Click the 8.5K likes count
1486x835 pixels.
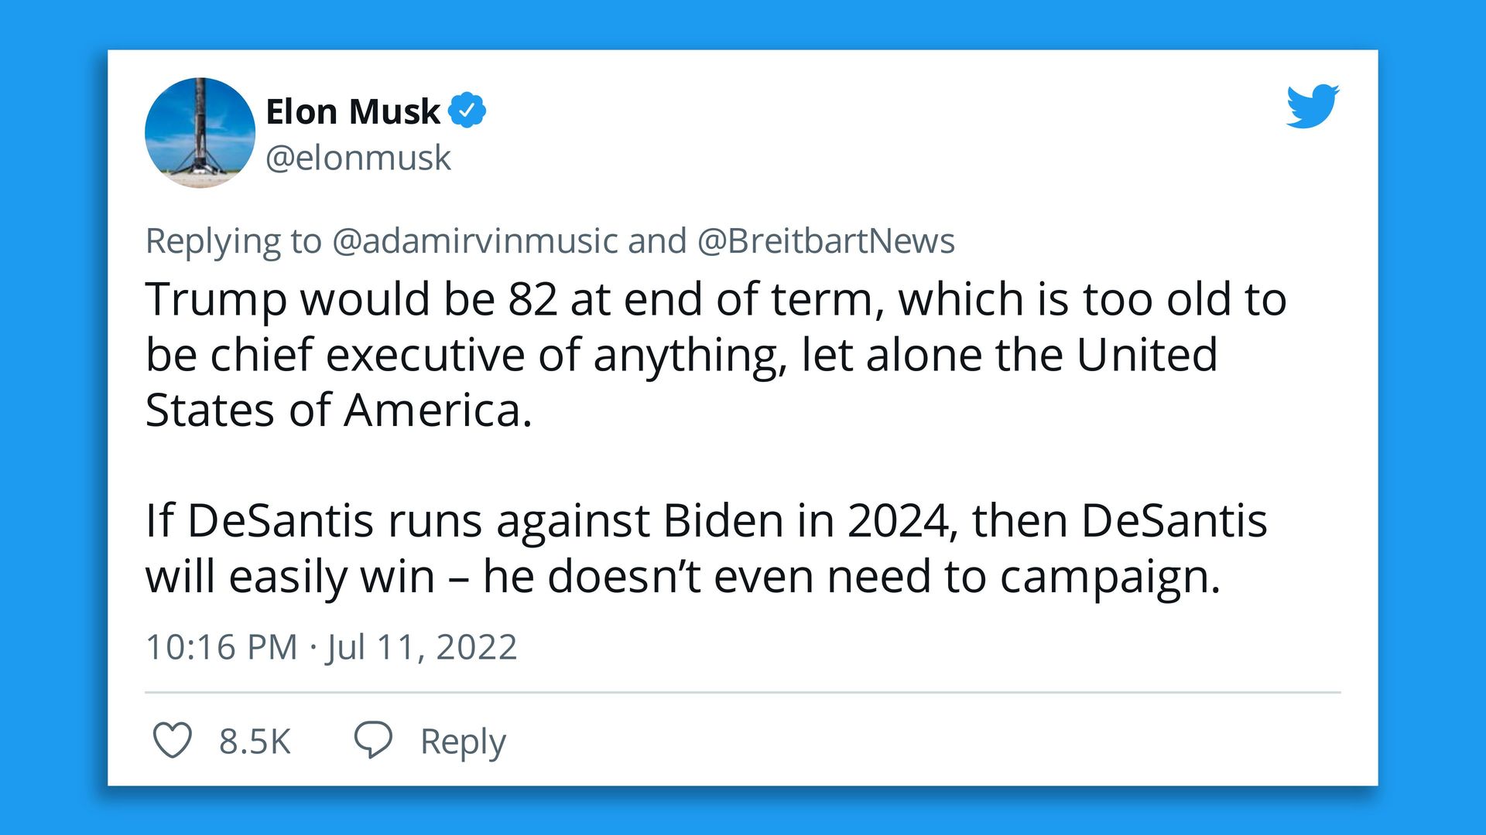pyautogui.click(x=254, y=741)
